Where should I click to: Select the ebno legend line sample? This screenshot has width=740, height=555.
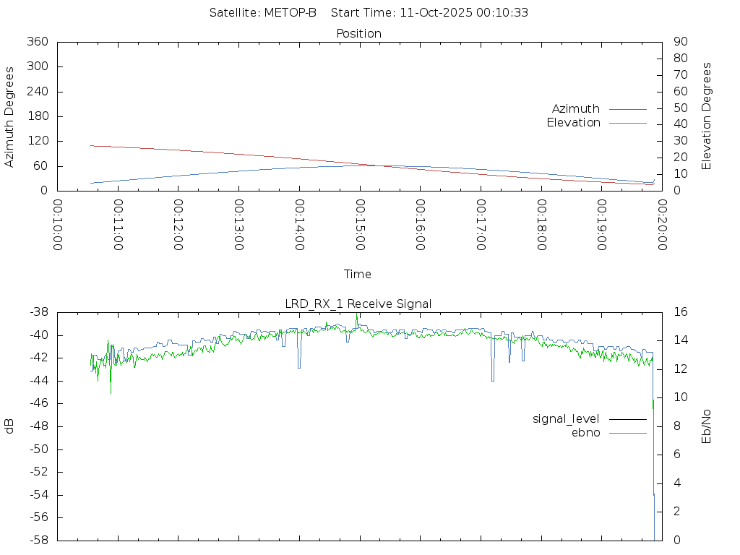click(627, 433)
